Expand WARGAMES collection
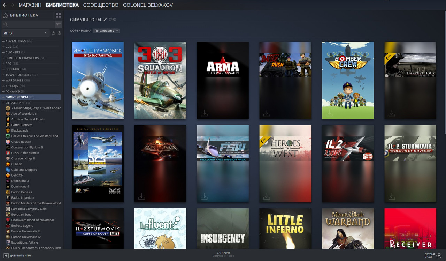 3,80
